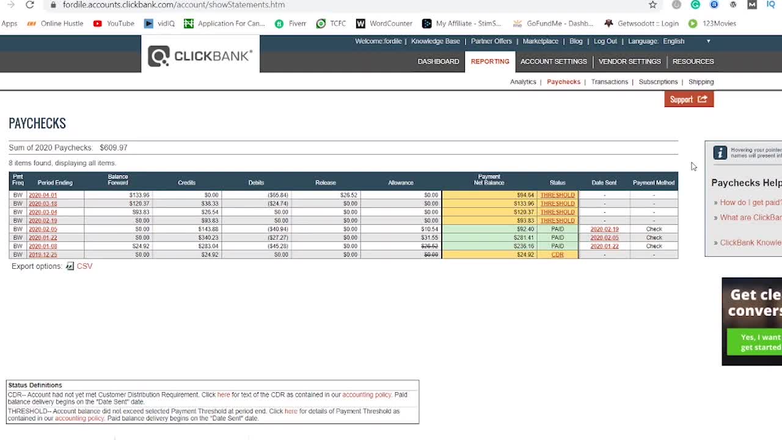Click the info icon in help panel
Image resolution: width=782 pixels, height=440 pixels.
tap(720, 153)
